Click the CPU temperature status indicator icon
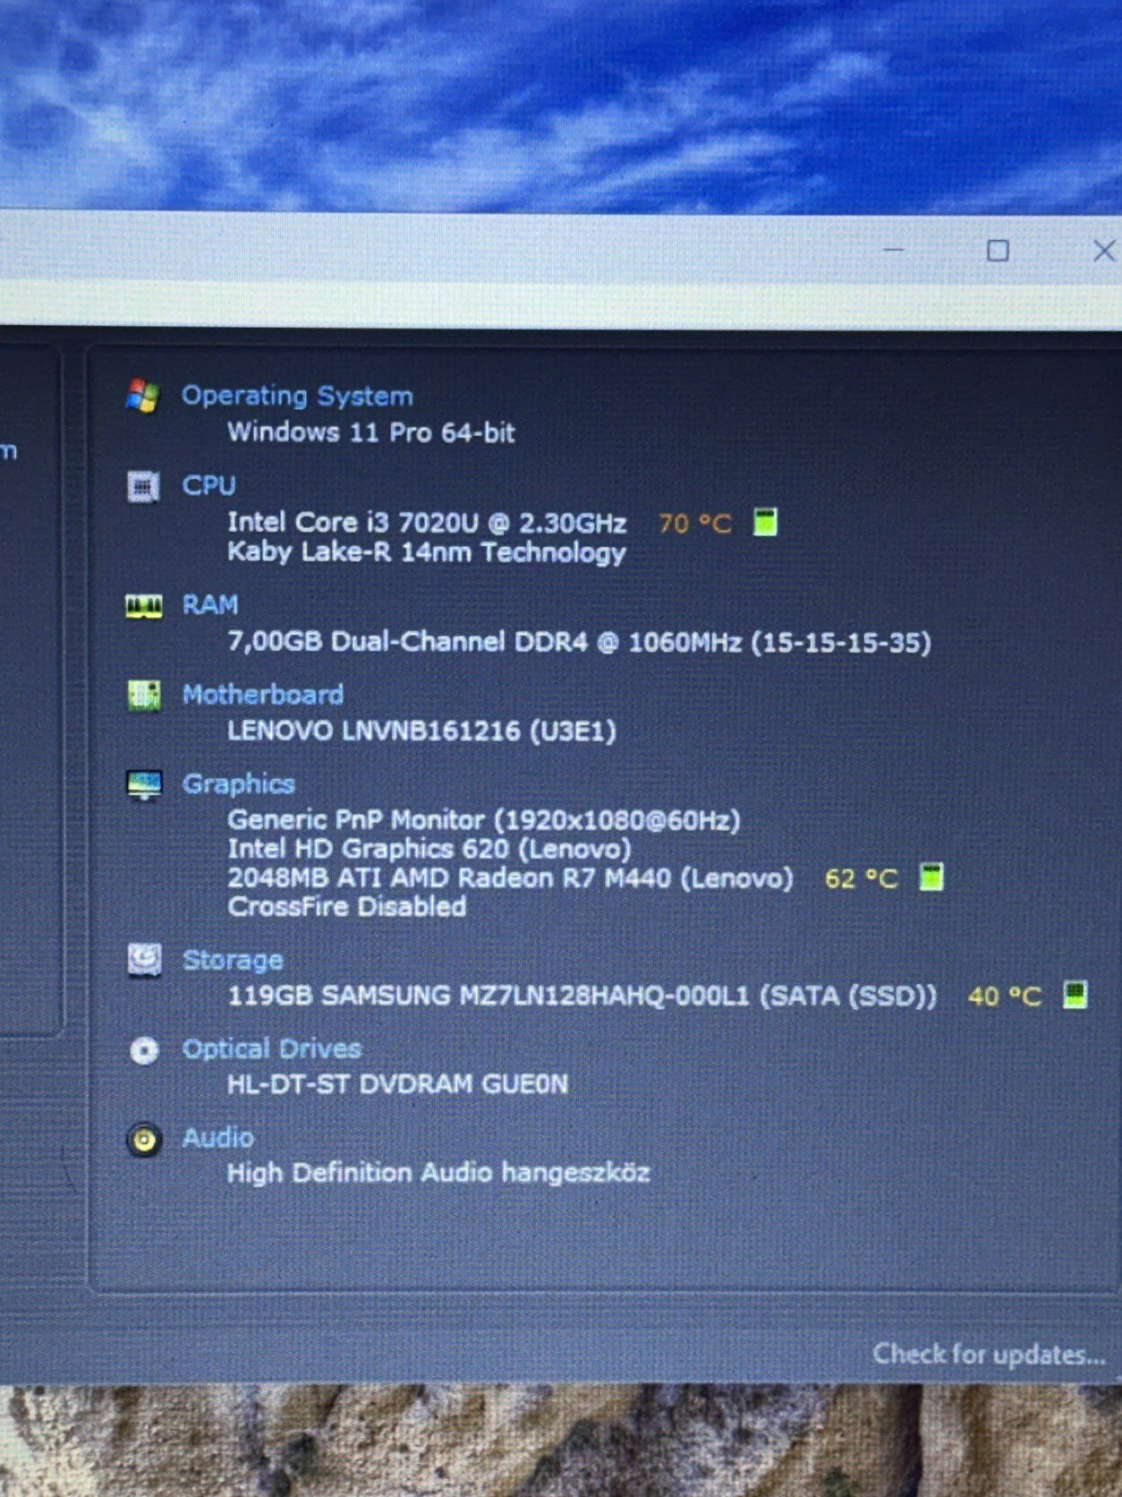Screen dimensions: 1122x1497 tap(765, 521)
